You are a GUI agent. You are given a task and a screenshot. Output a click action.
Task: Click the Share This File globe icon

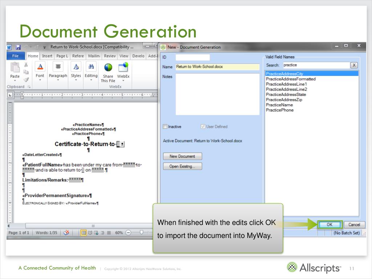point(108,67)
